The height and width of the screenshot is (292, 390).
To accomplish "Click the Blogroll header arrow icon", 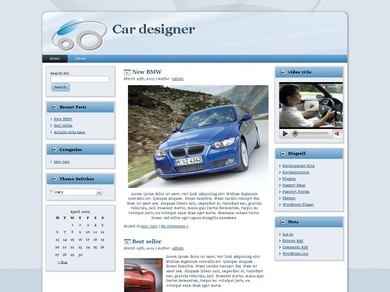I will point(283,153).
